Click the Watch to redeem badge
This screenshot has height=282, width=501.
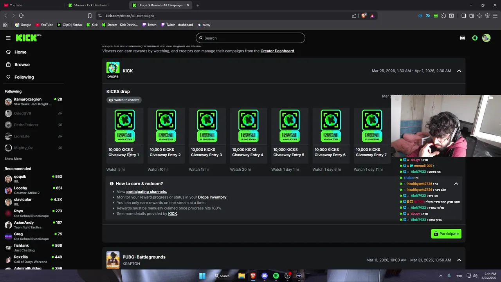(x=124, y=100)
